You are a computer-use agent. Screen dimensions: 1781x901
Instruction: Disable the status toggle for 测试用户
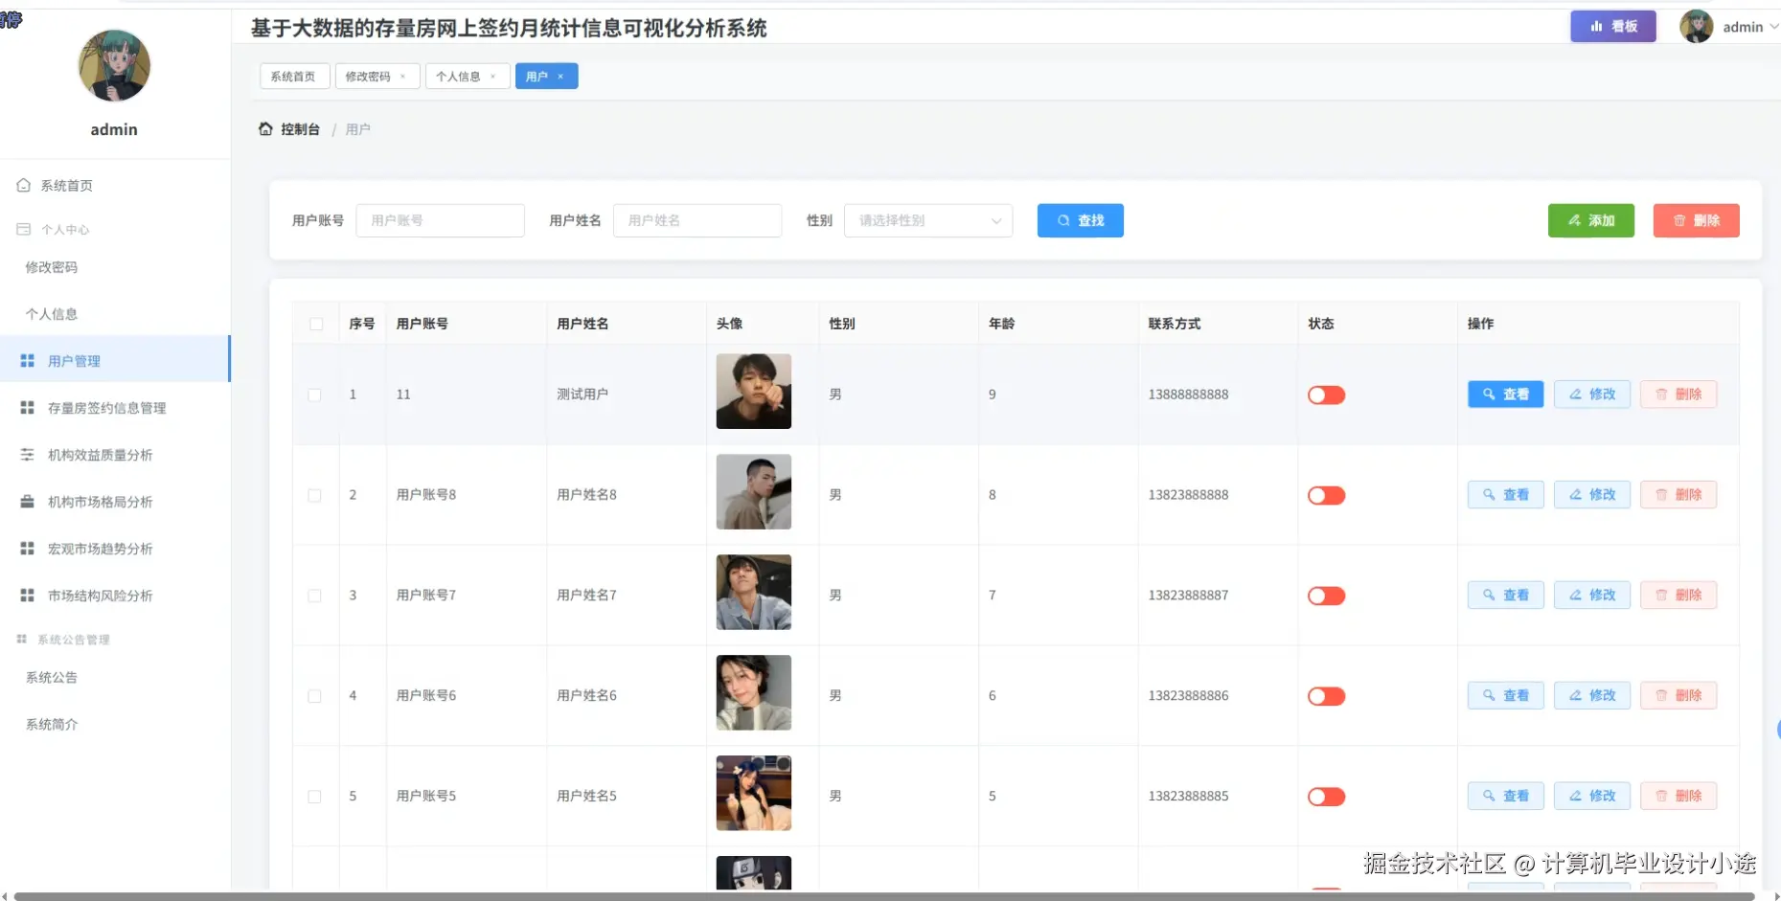point(1326,394)
